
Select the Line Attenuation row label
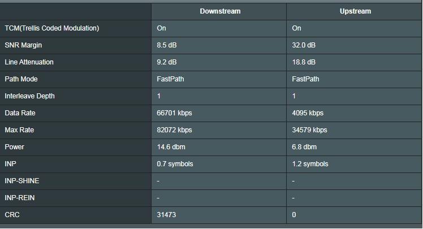click(x=29, y=62)
